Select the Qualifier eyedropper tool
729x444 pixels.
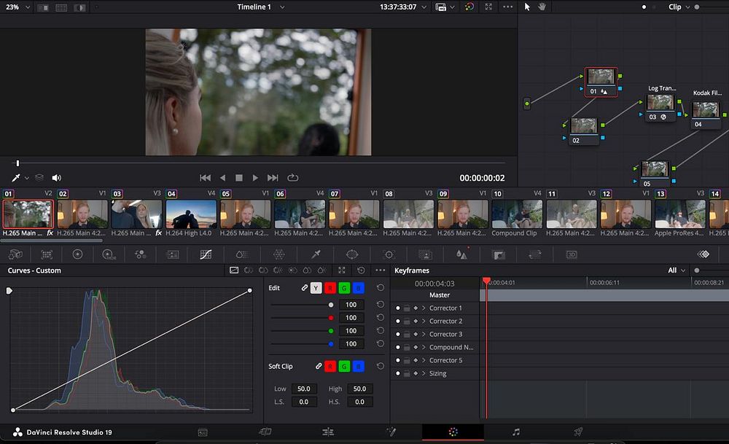[316, 254]
